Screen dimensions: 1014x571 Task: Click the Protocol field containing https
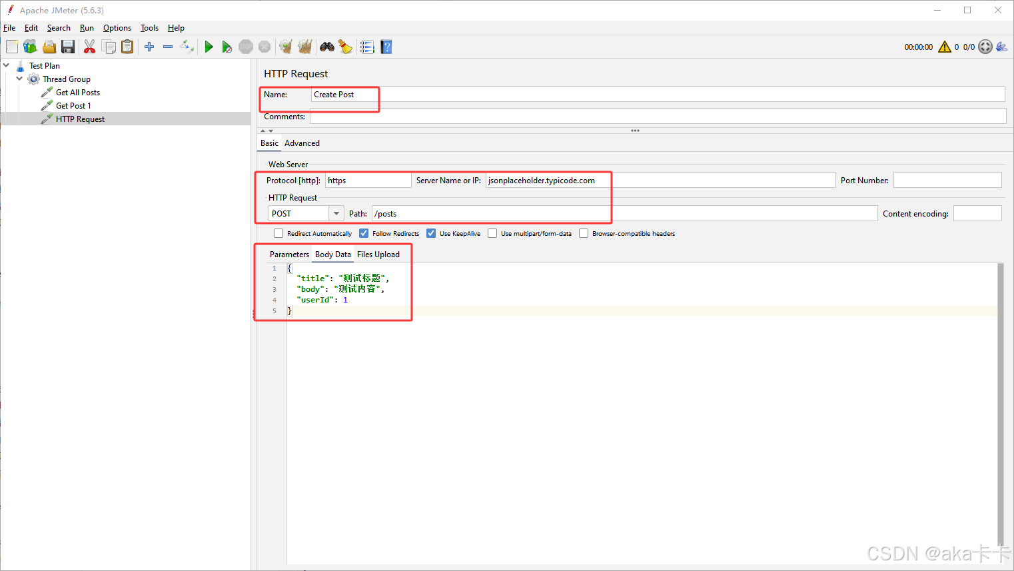(368, 181)
